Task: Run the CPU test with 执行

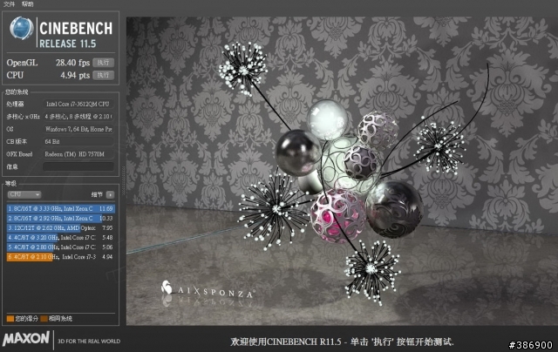Action: (103, 75)
